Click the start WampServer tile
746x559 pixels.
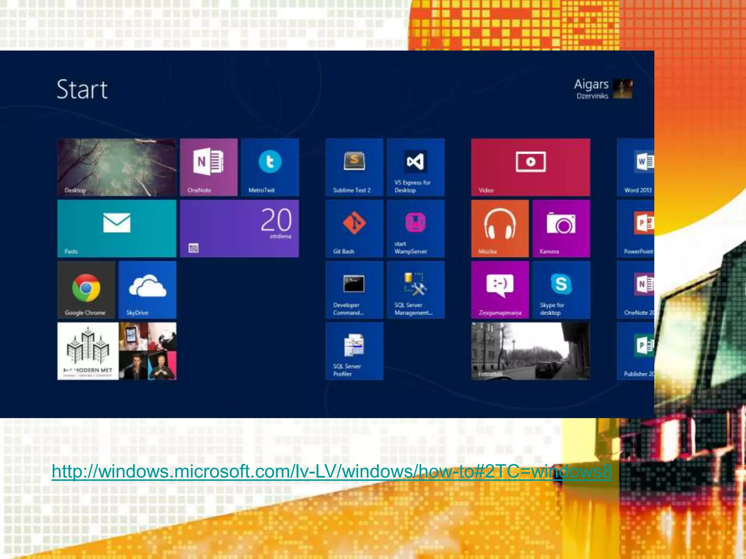416,228
